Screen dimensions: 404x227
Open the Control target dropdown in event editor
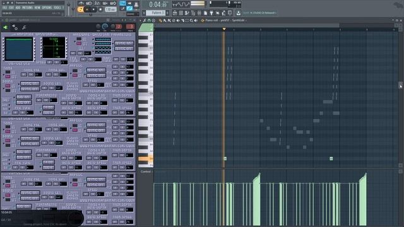[147, 172]
